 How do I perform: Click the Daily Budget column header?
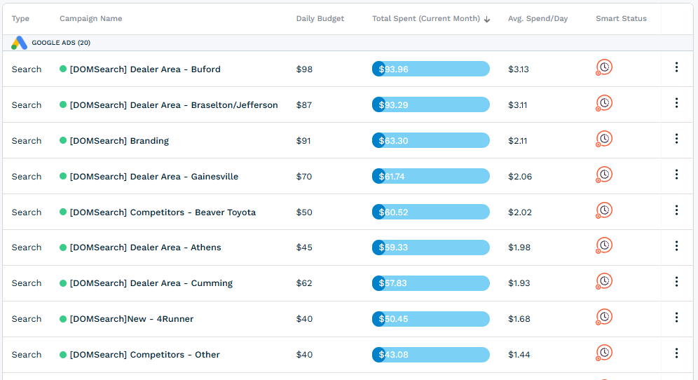pyautogui.click(x=320, y=18)
